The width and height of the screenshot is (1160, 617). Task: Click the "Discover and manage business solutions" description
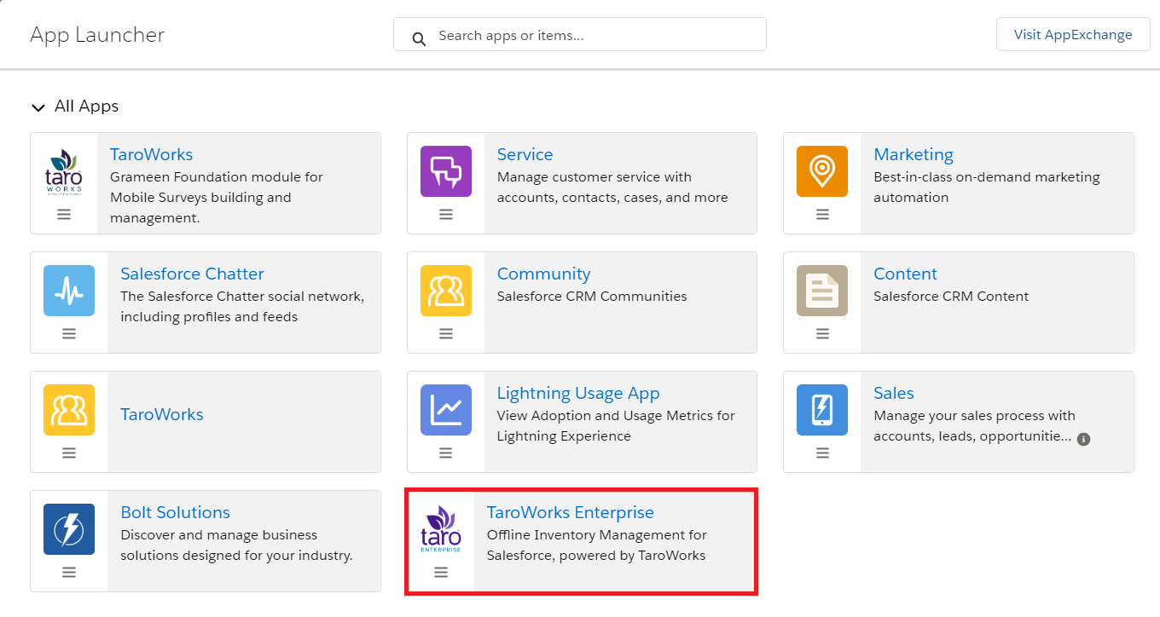tap(236, 545)
